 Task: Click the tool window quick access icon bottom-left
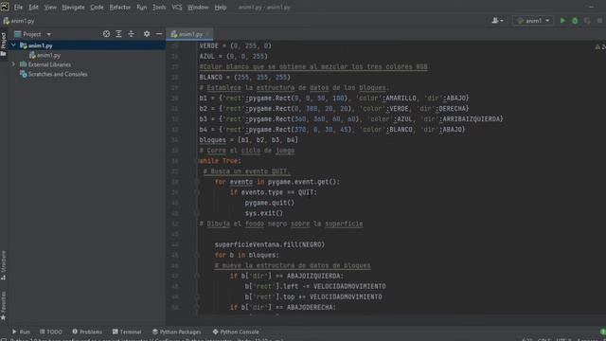[4, 339]
